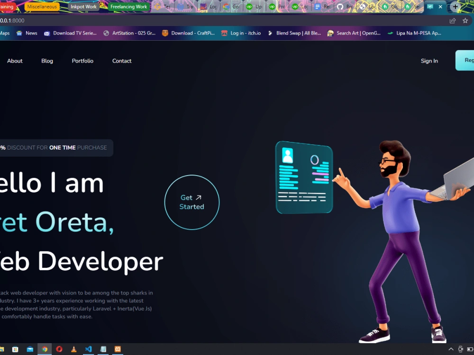Switch to the first Upwork 'Up' tab
Viewport: 474px width, 355px height.
[x=254, y=7]
